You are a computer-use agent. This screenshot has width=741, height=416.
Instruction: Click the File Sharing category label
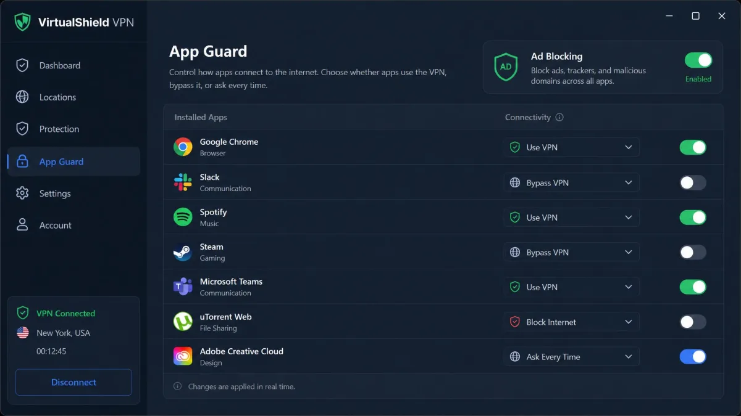pos(218,328)
